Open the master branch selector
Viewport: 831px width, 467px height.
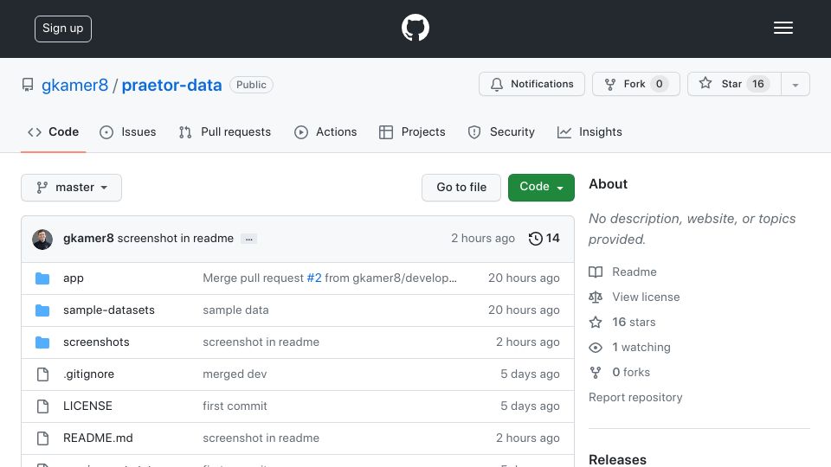[x=72, y=188]
